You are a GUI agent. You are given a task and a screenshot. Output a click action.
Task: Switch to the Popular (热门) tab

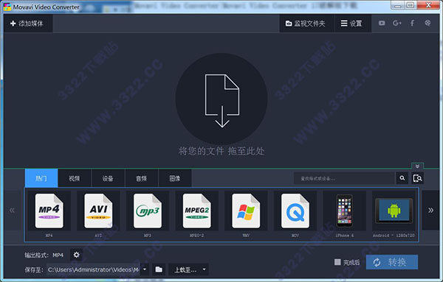click(x=41, y=178)
